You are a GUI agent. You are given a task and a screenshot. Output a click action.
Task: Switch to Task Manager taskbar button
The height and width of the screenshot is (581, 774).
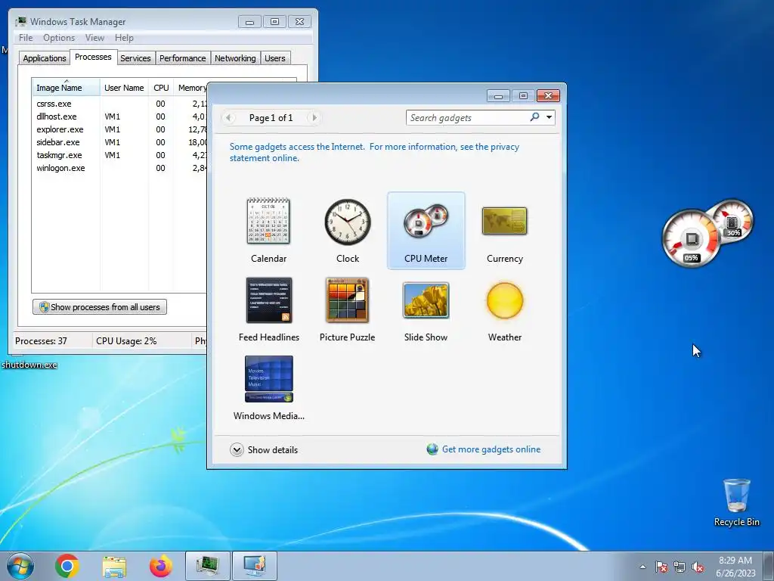pos(208,566)
